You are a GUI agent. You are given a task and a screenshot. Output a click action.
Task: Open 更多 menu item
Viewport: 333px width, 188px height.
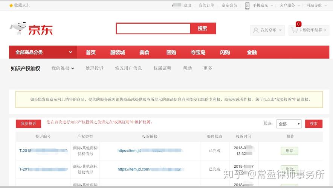[x=208, y=68]
